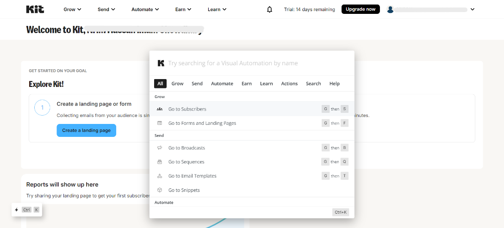
Task: Select the Help tab in palette
Action: pos(334,84)
